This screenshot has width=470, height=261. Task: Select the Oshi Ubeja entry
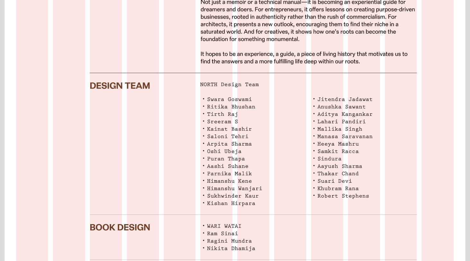[x=224, y=151]
